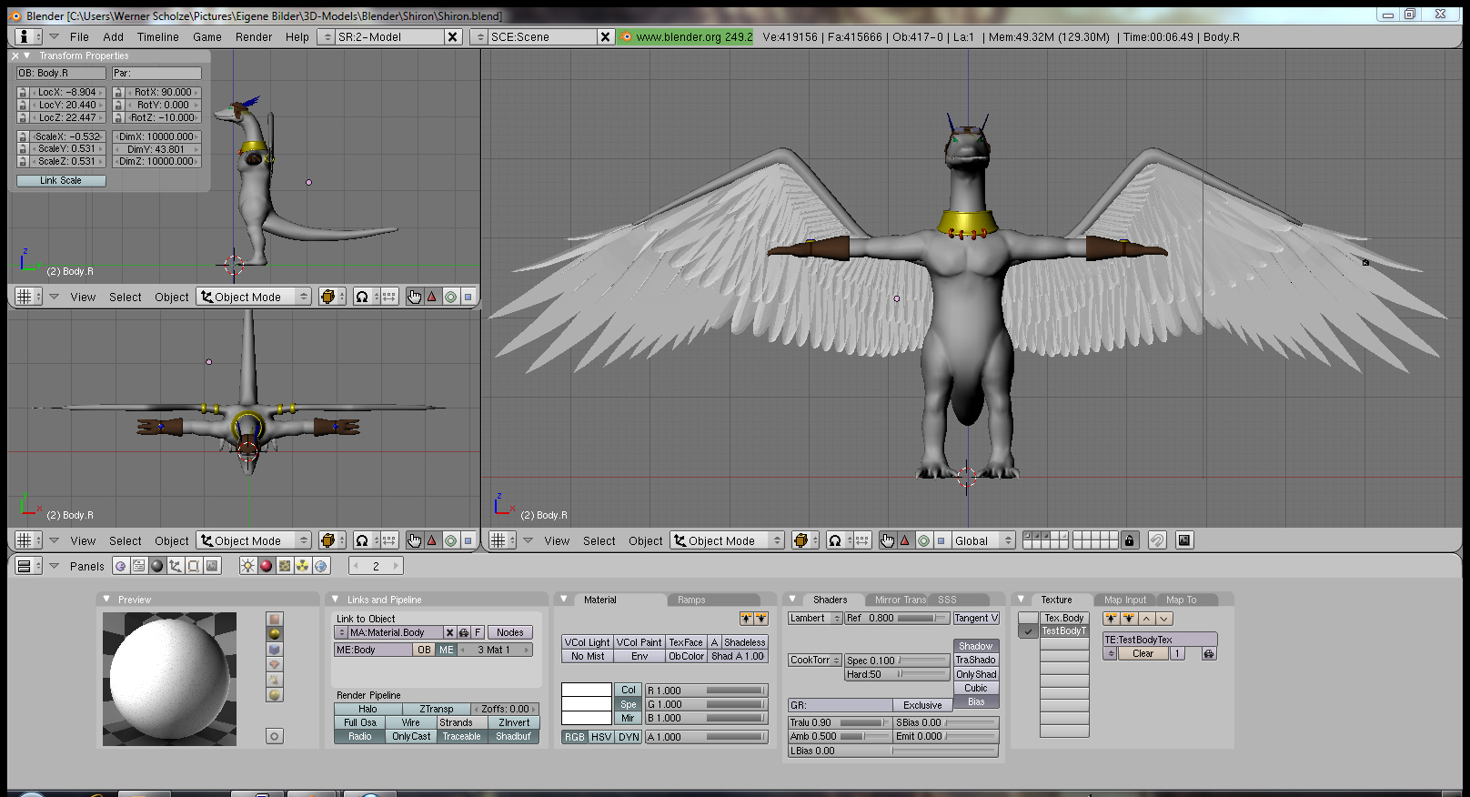The height and width of the screenshot is (797, 1470).
Task: Toggle the Shadeless material option
Action: coord(744,642)
